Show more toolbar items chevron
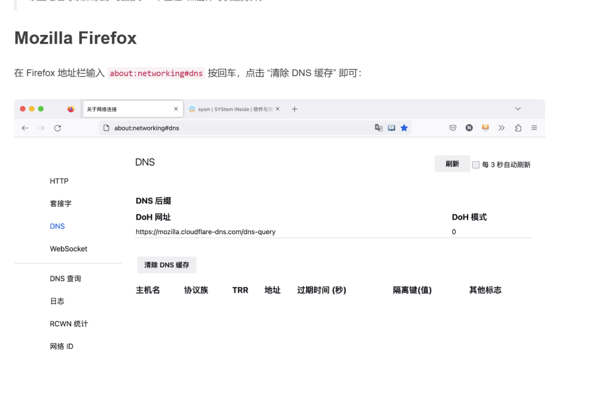This screenshot has height=406, width=606. pos(502,128)
